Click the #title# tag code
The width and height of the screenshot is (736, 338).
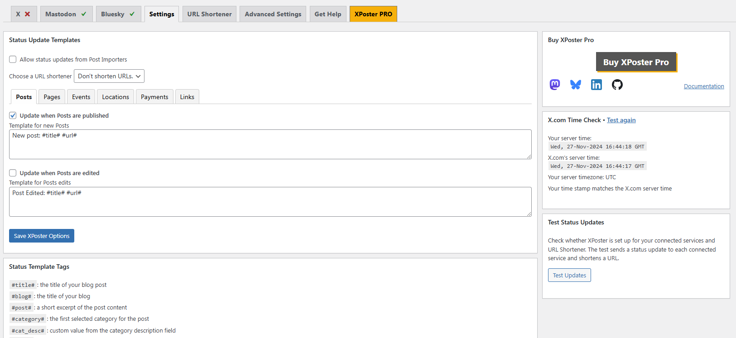click(x=23, y=285)
